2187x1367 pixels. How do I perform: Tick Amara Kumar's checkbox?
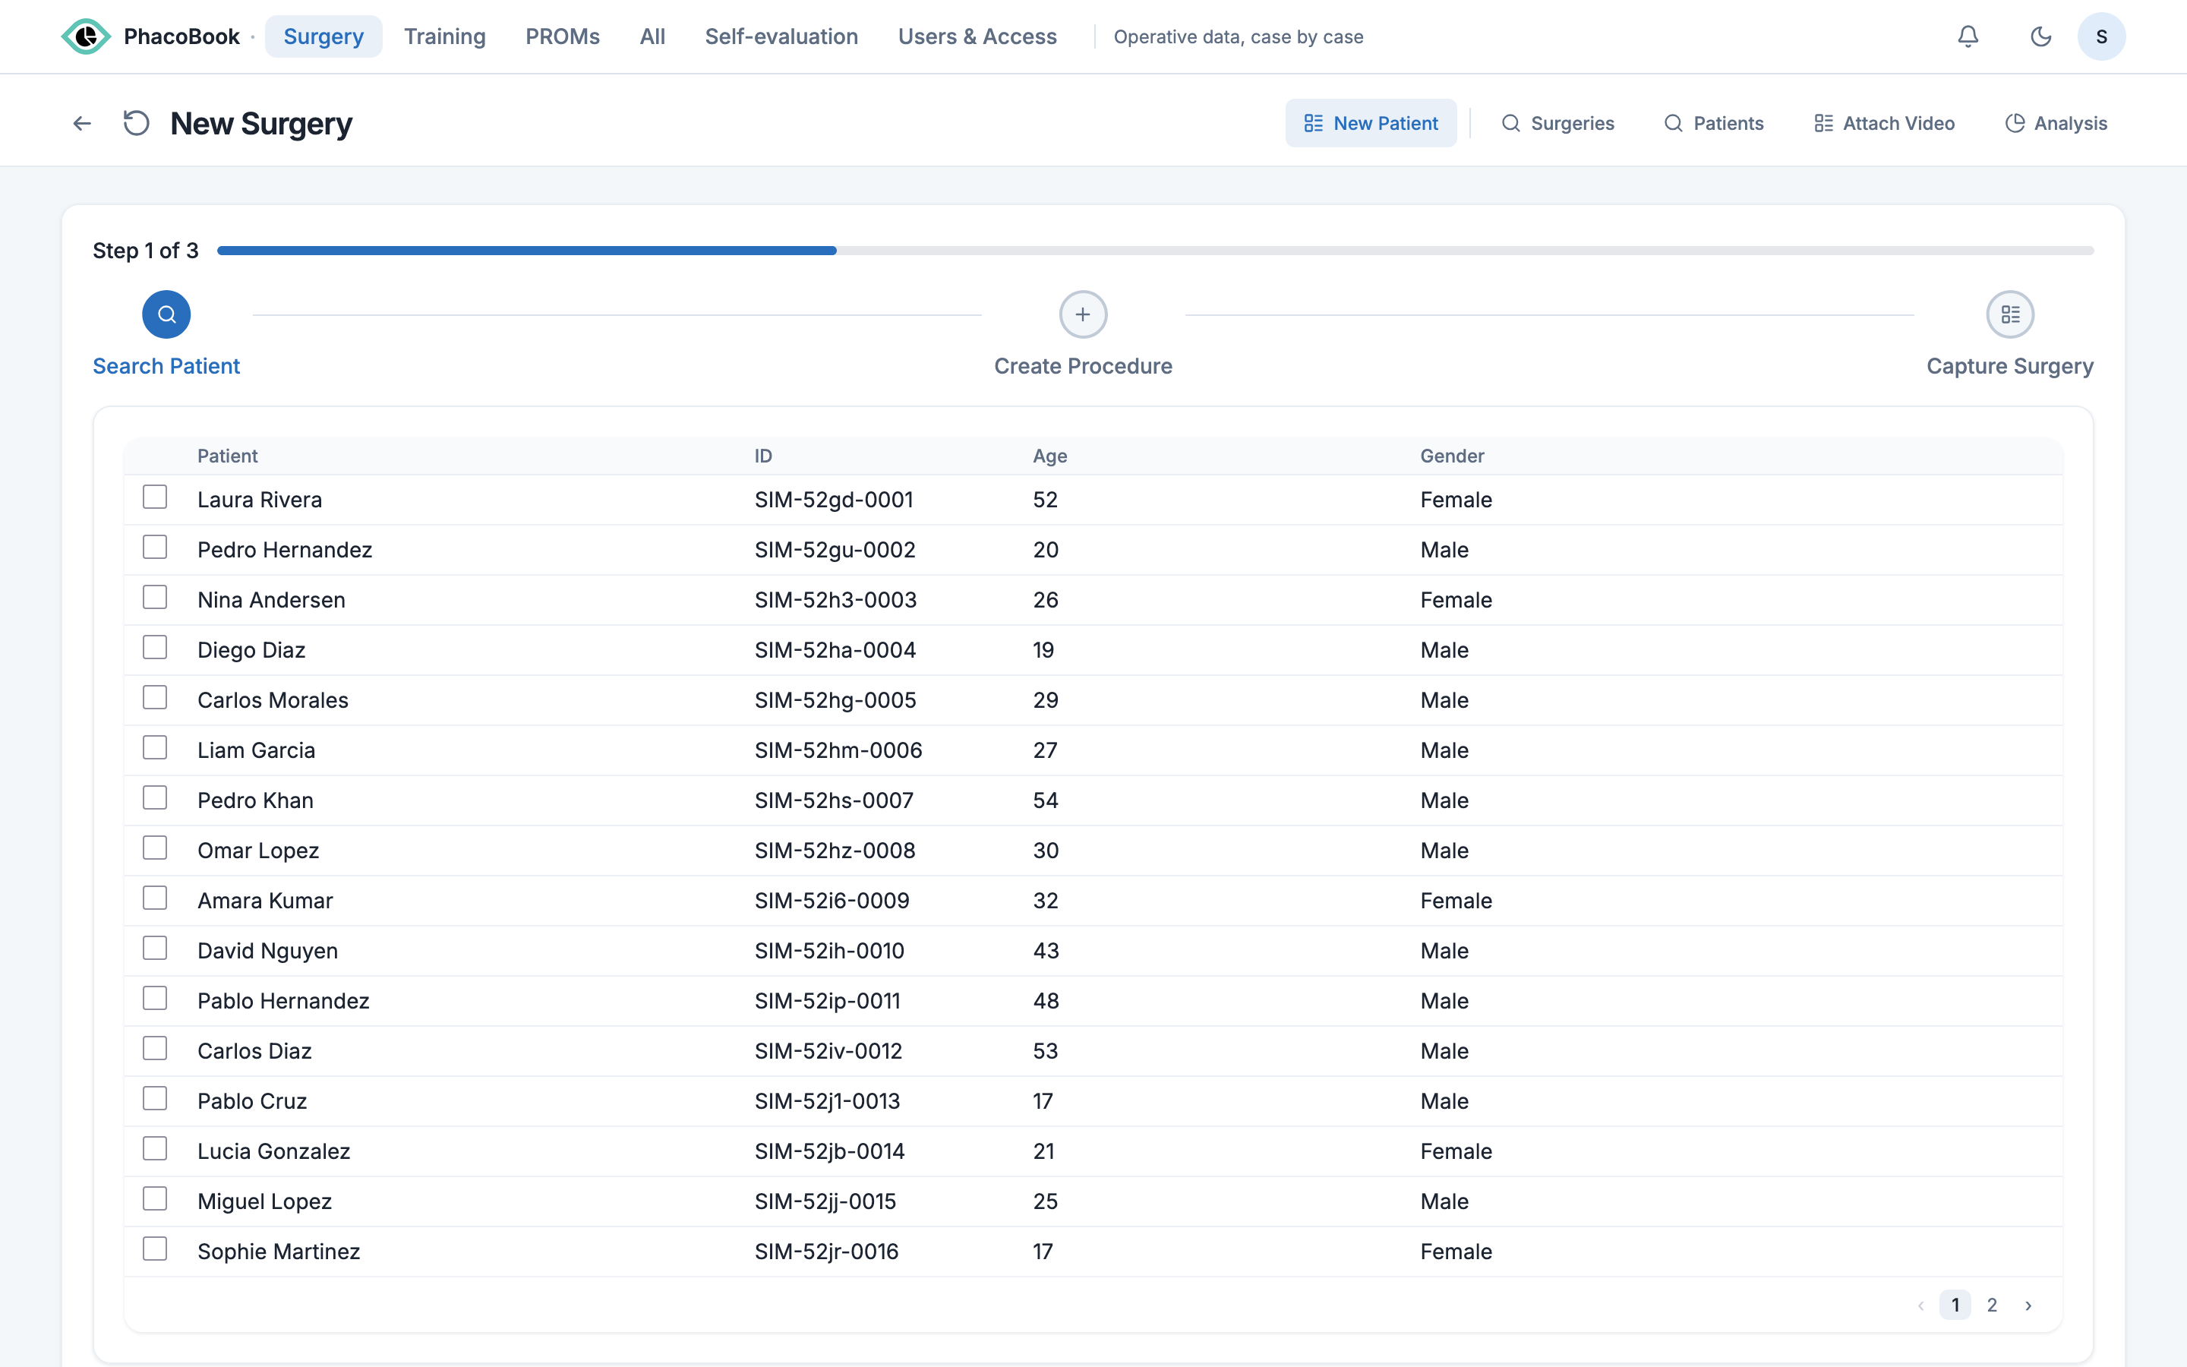pos(156,898)
